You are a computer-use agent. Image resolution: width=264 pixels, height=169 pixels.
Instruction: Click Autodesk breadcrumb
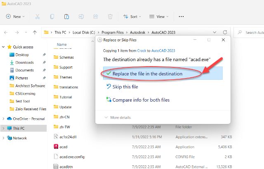pos(137,32)
